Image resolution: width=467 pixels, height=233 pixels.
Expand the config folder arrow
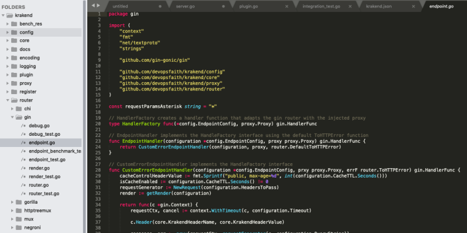click(x=7, y=32)
